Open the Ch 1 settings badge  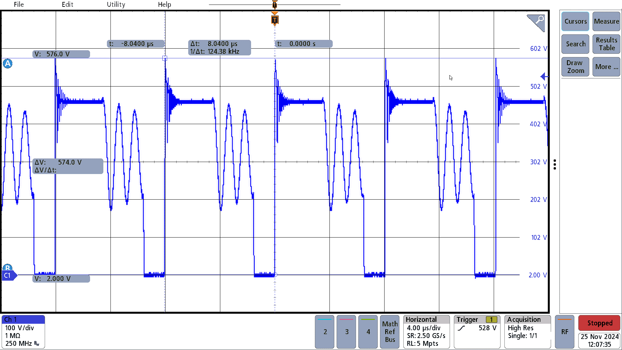pyautogui.click(x=23, y=332)
